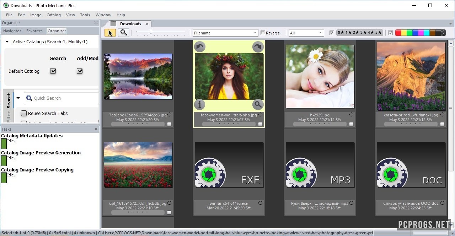Close the Organizer panel
The height and width of the screenshot is (236, 455).
point(96,23)
